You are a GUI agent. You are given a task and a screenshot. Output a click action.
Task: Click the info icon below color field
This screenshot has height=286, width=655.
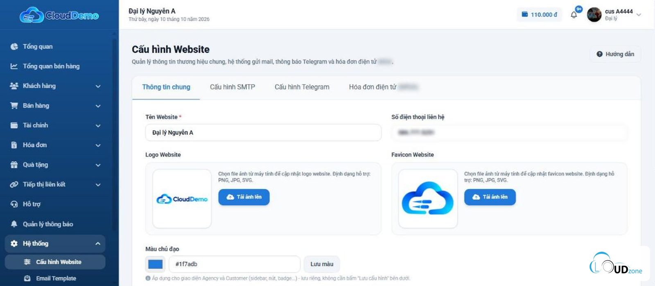point(148,278)
